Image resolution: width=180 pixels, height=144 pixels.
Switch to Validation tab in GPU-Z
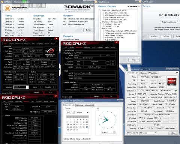pyautogui.click(x=153, y=73)
